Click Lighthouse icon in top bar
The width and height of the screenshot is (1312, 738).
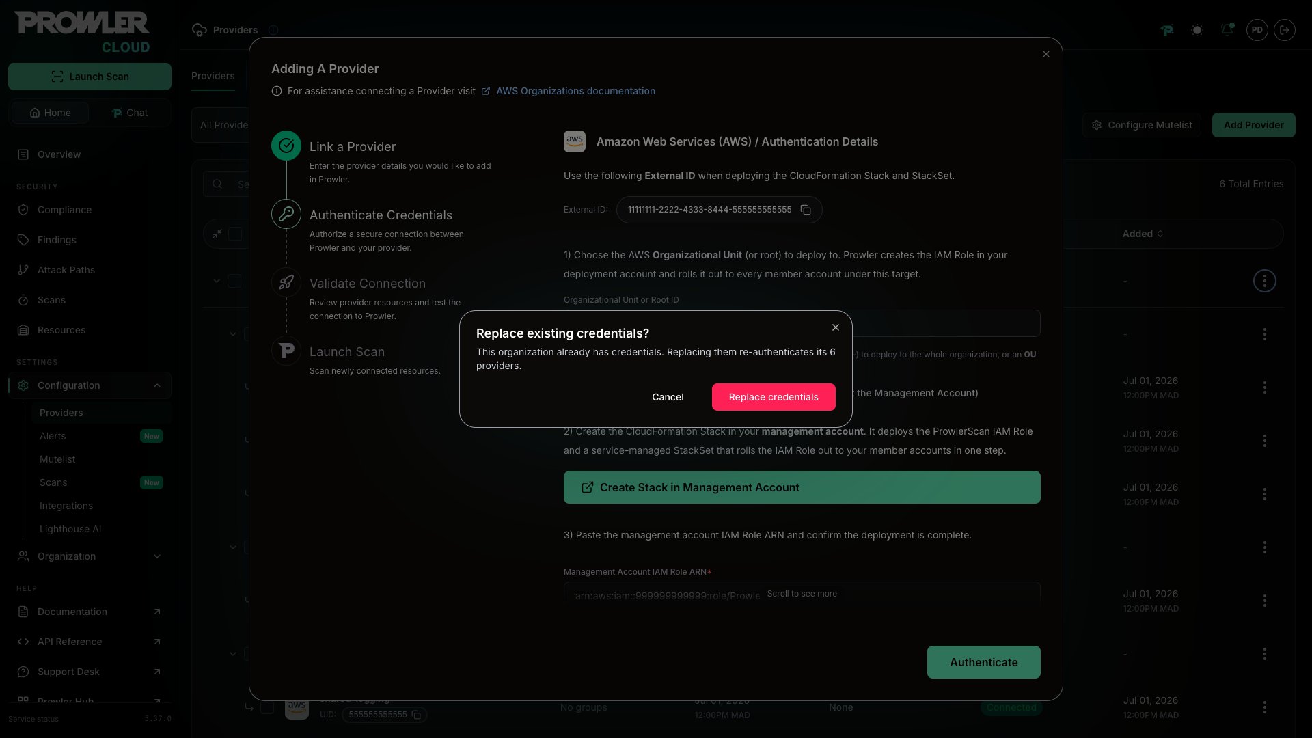(x=1167, y=30)
